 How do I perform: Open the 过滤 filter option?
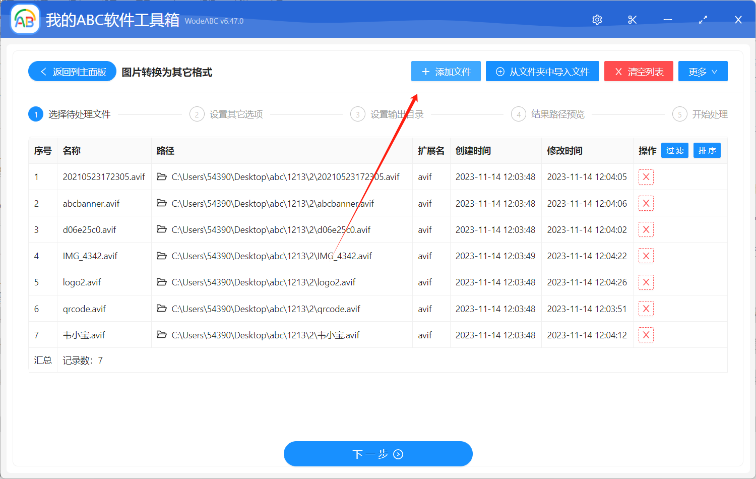coord(674,150)
